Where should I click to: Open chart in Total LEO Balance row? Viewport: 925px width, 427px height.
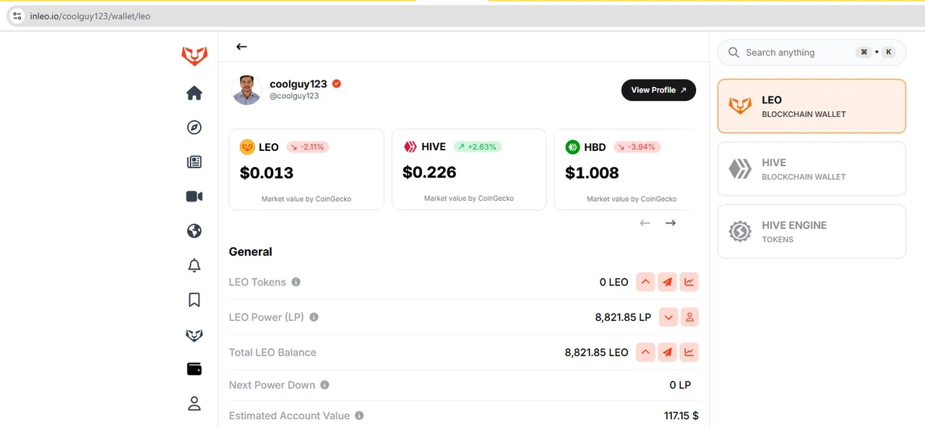click(x=689, y=353)
